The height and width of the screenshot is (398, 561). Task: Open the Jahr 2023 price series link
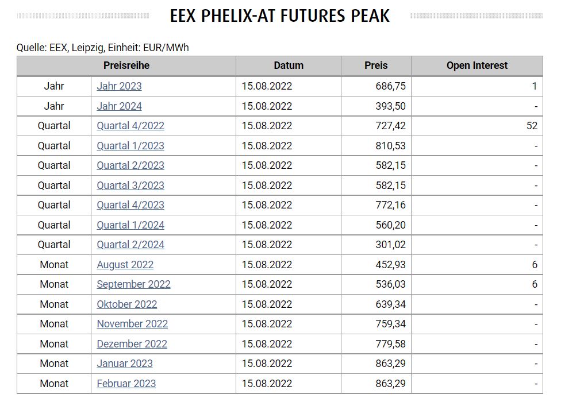tap(119, 86)
